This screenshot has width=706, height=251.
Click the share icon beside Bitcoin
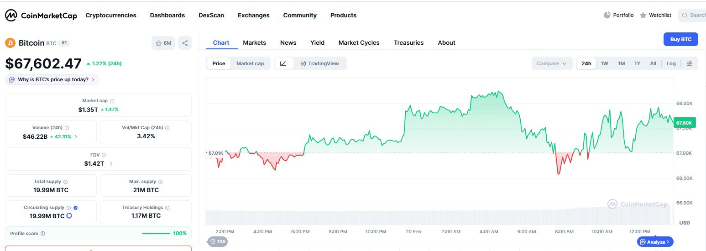tap(185, 43)
